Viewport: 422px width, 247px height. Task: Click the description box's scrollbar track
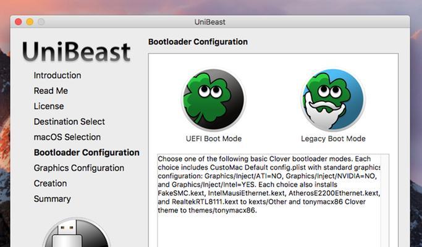coord(384,201)
